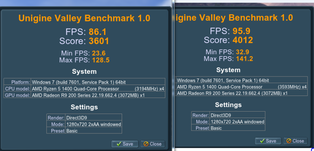Click the Score value 4012
Image resolution: width=314 pixels, height=151 pixels.
coord(243,40)
